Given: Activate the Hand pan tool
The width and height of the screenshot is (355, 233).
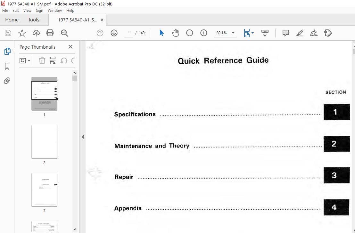Looking at the screenshot, I should [176, 33].
